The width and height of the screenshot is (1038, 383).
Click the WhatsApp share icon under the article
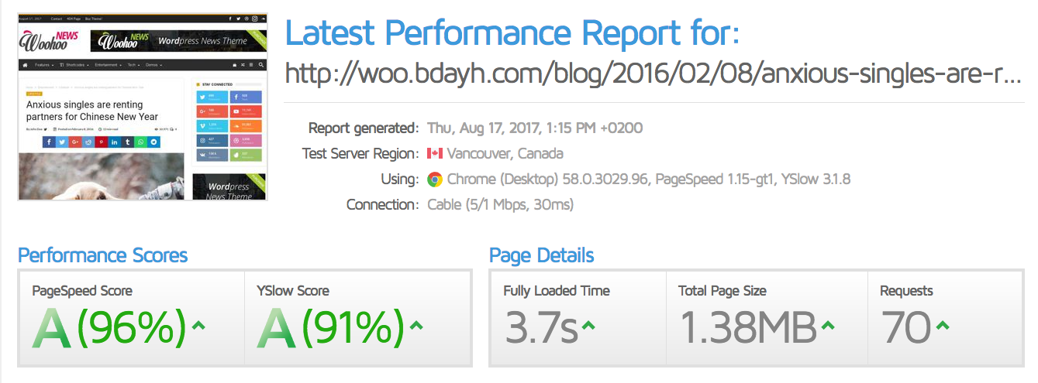[141, 142]
